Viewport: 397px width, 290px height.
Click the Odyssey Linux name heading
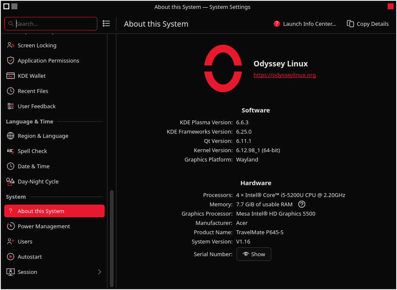click(281, 64)
